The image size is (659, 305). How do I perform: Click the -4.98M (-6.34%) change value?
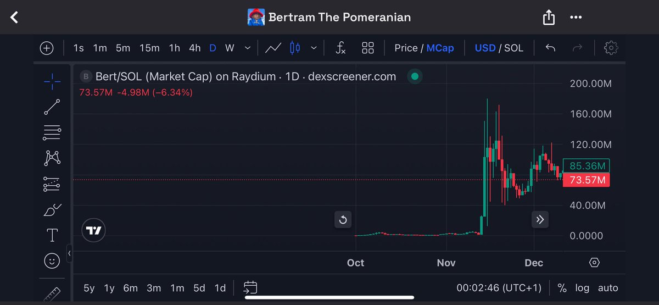(x=154, y=92)
